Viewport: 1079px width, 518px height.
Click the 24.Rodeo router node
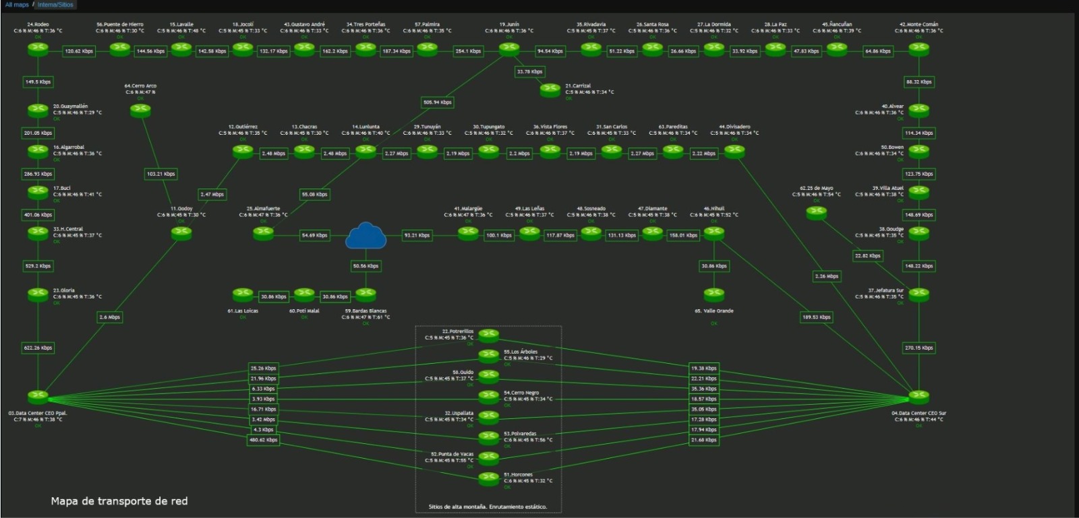point(38,49)
